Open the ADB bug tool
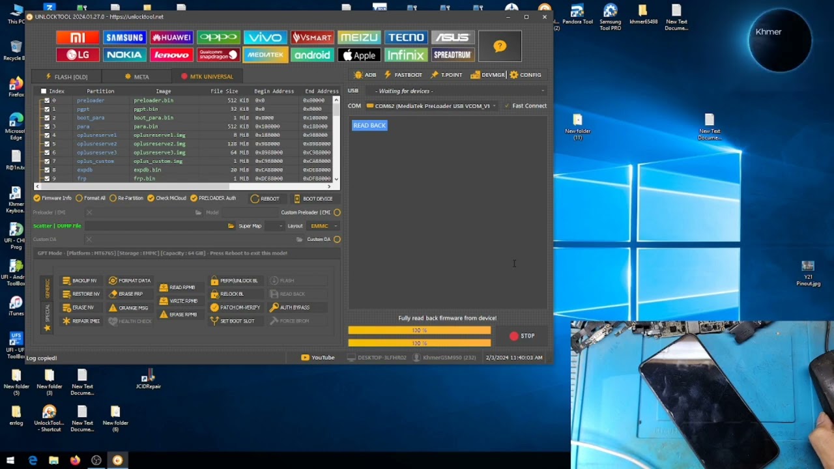The image size is (834, 469). click(x=365, y=75)
